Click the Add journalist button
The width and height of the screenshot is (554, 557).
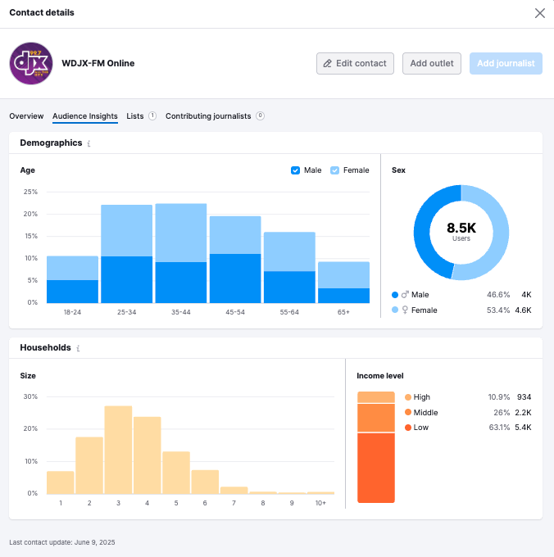pos(506,64)
